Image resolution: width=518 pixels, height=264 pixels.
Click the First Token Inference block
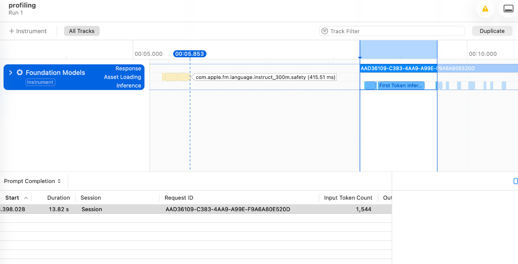tap(401, 85)
